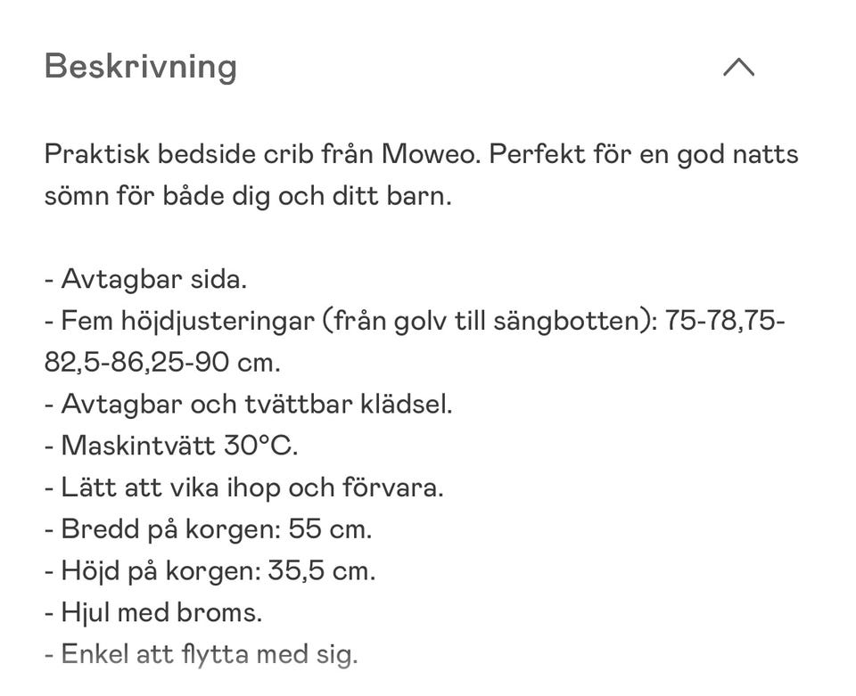This screenshot has height=696, width=856.
Task: Click the 'Bredd på korgen' label
Action: pyautogui.click(x=169, y=529)
